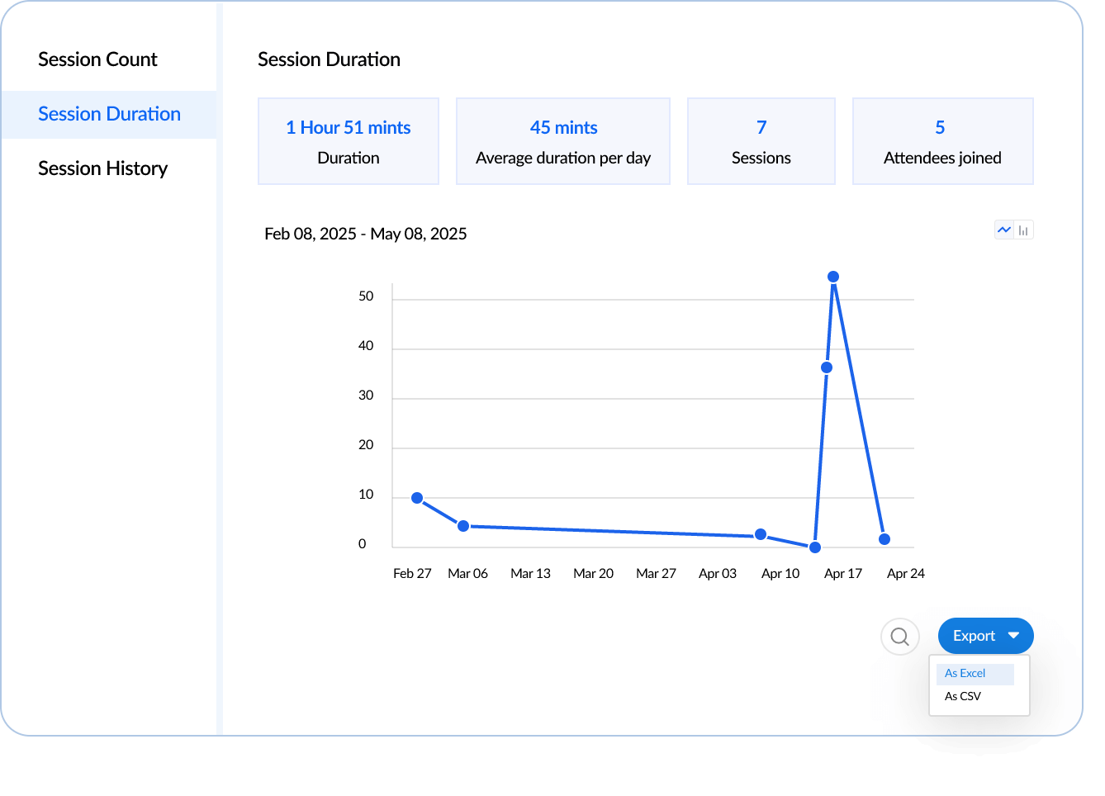
Task: Click the Feb 27 data point on chart
Action: point(415,497)
